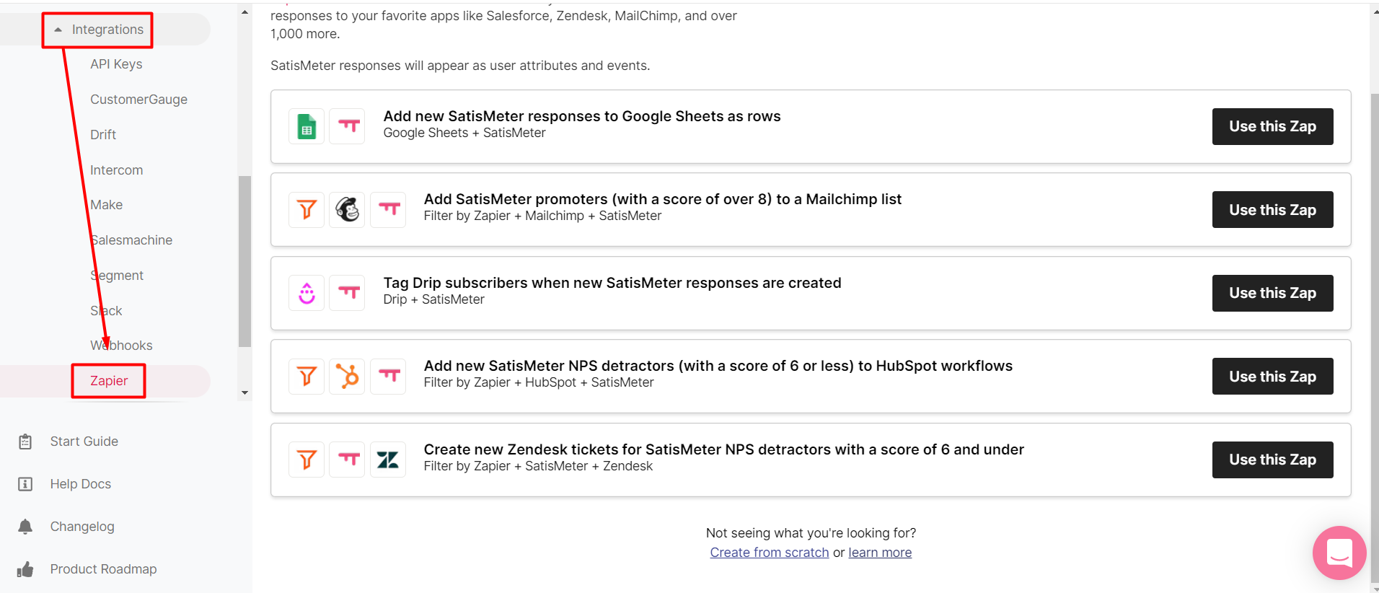Click the Mailchimp monkey icon
1379x593 pixels.
(x=347, y=209)
